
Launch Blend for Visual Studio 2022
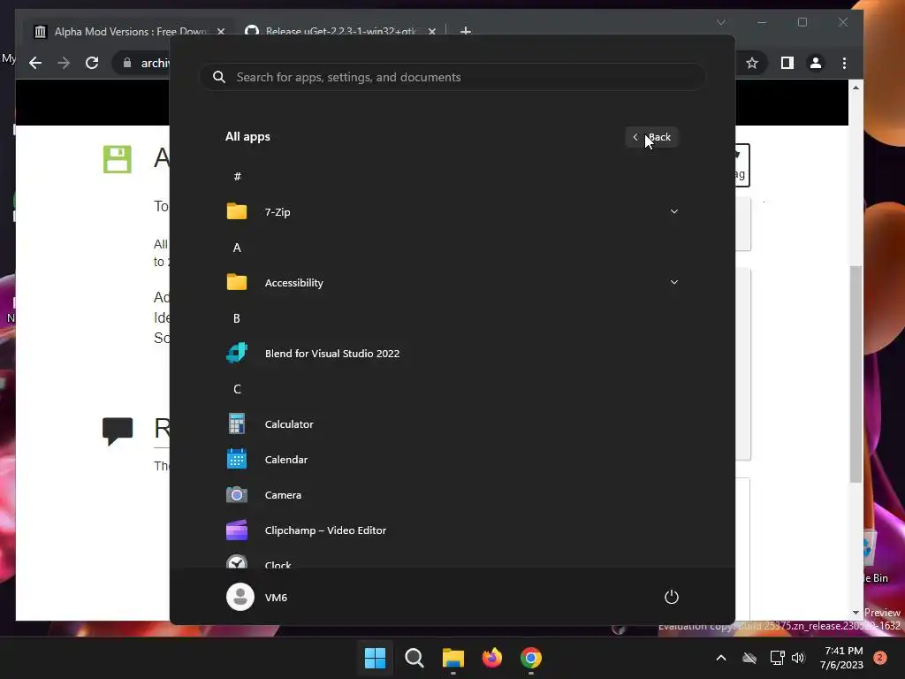[x=452, y=354]
